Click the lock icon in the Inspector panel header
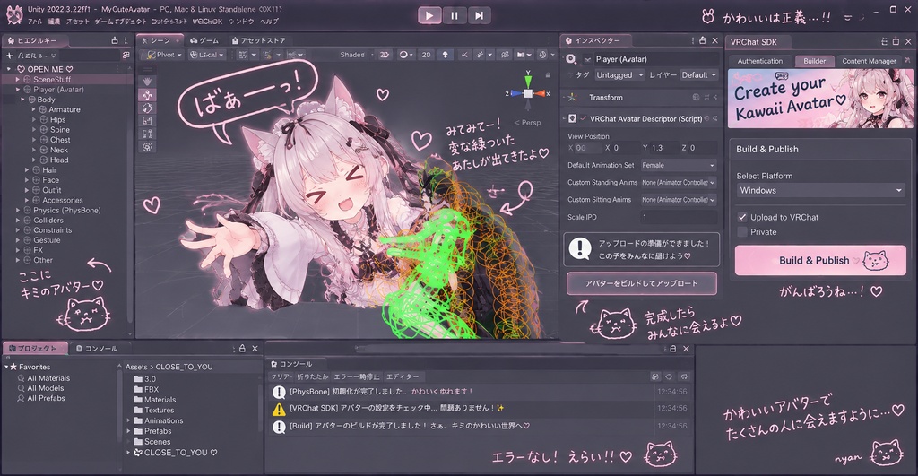Viewport: 918px width, 476px height. pyautogui.click(x=703, y=40)
